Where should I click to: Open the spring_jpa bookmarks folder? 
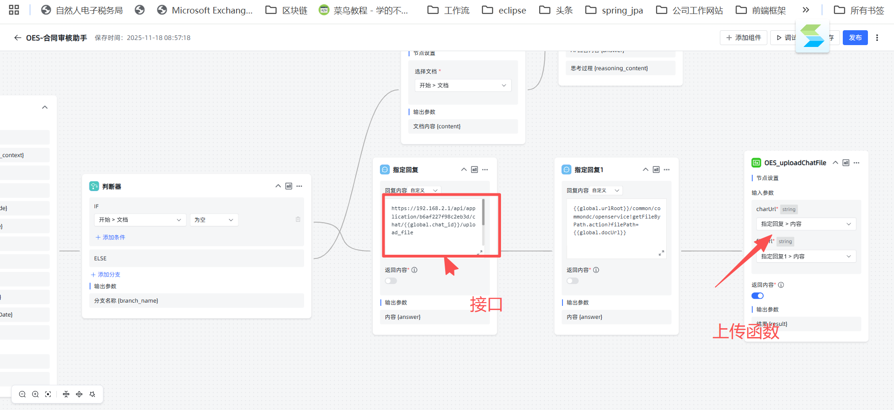pos(614,10)
